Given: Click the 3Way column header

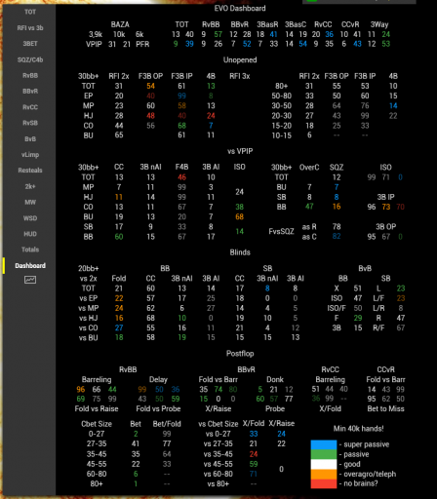Looking at the screenshot, I should point(379,24).
